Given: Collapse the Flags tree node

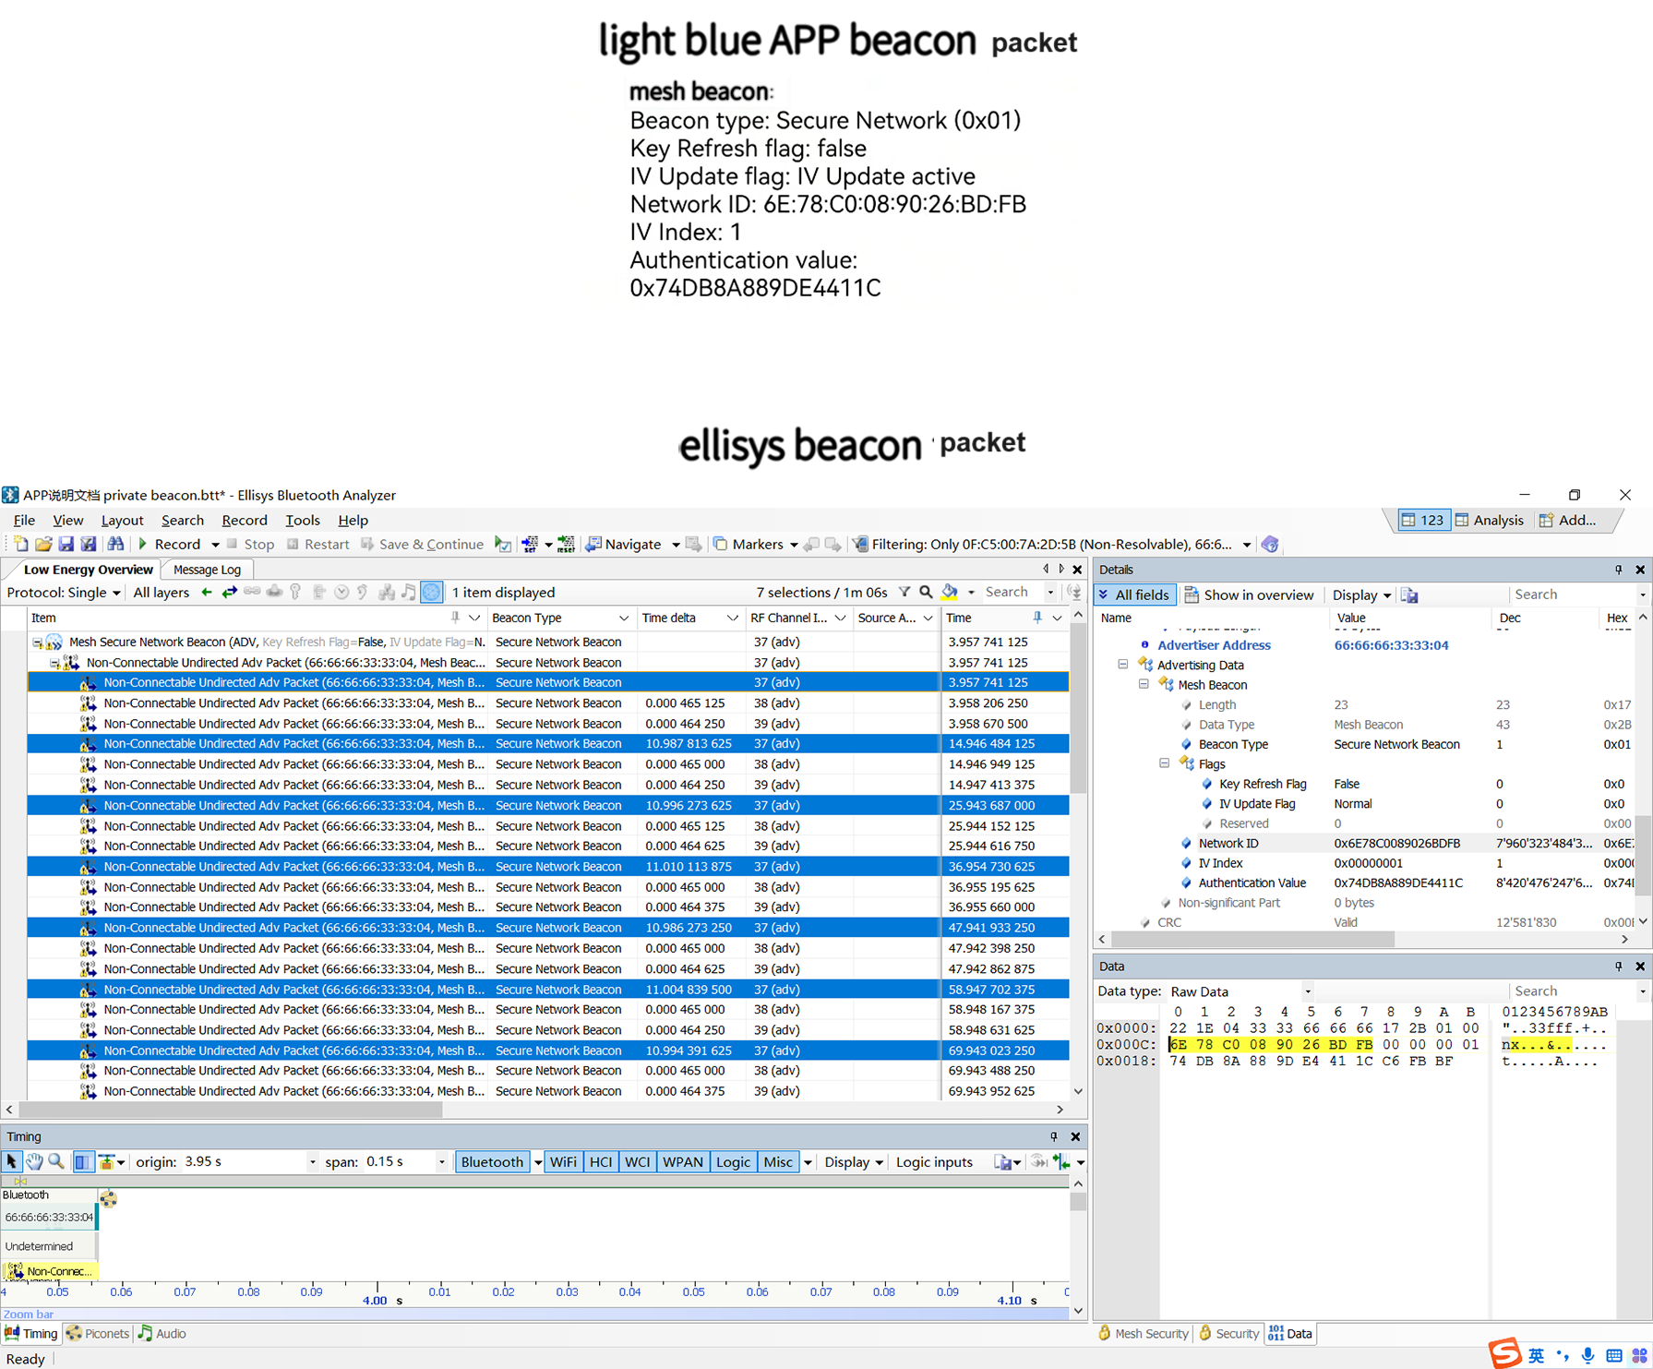Looking at the screenshot, I should (1164, 764).
